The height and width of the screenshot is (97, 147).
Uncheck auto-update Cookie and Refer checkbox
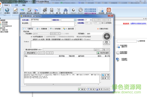click(x=38, y=73)
